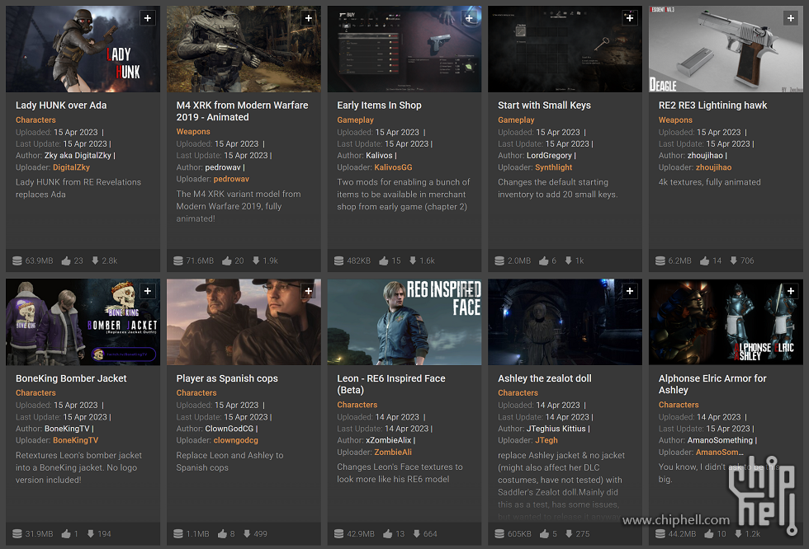Open the Deagle pistol thumbnail image
Screen dimensions: 809x549
pos(726,49)
